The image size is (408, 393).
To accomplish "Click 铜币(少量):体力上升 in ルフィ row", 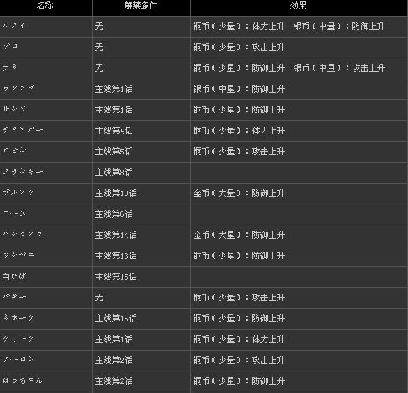I will click(x=239, y=26).
